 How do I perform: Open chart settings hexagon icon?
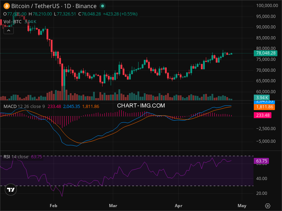coord(268,206)
